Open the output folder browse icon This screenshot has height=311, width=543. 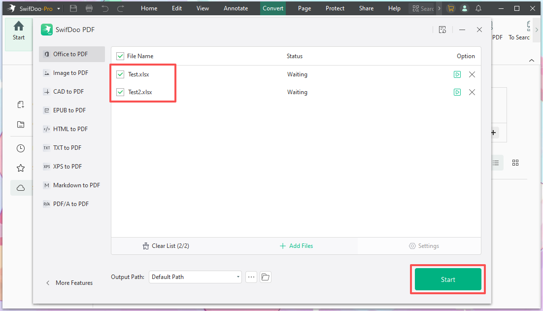pos(265,276)
